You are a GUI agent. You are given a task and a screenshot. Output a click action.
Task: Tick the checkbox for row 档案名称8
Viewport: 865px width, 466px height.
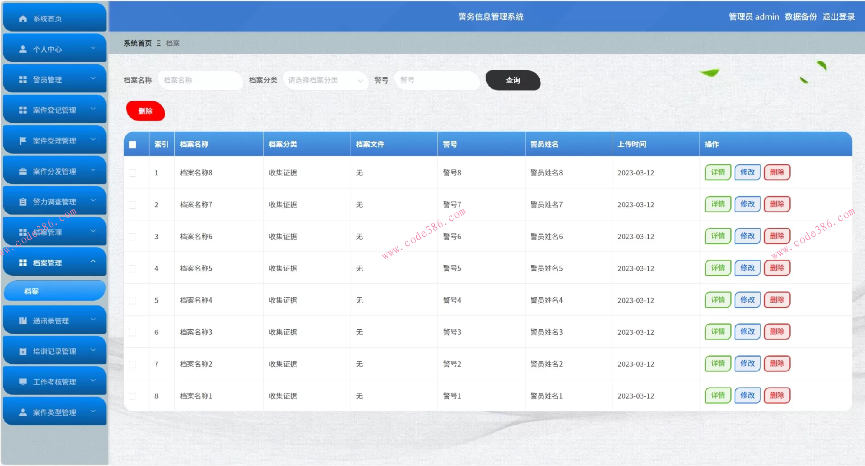coord(132,173)
